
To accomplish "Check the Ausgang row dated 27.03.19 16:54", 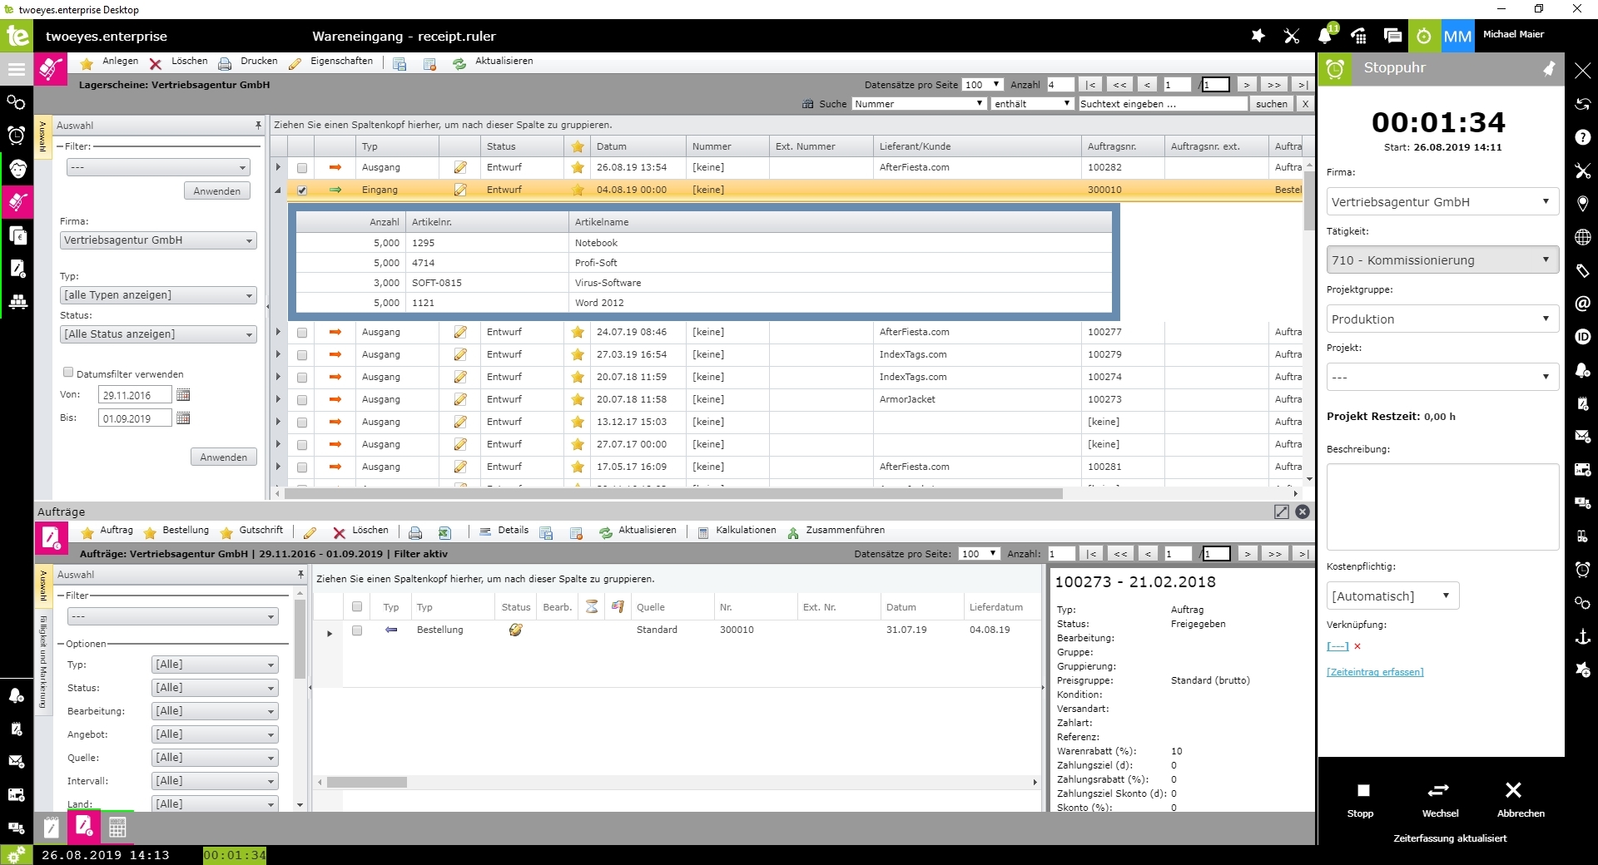I will coord(302,355).
